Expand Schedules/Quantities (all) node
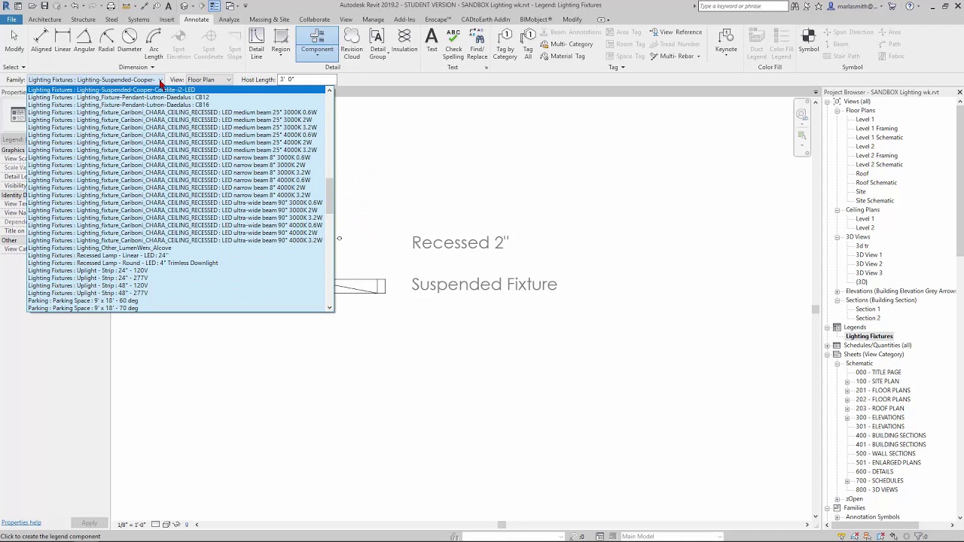The width and height of the screenshot is (964, 542). click(827, 346)
